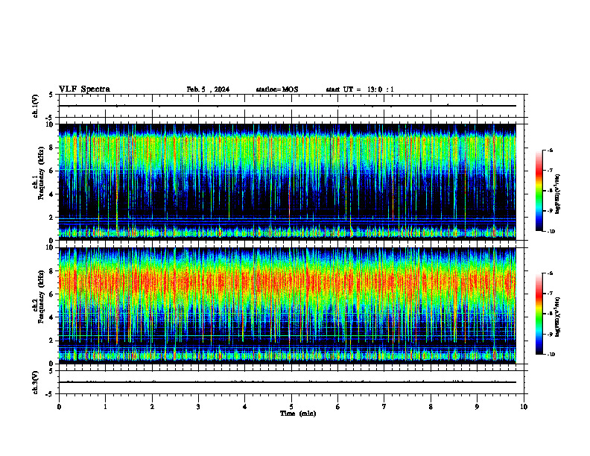Click the "-6" label on ch.2 color bar

[x=550, y=273]
